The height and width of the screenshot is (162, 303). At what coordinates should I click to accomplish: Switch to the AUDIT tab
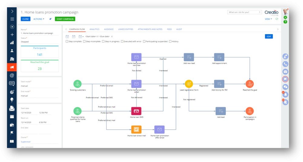(x=179, y=29)
